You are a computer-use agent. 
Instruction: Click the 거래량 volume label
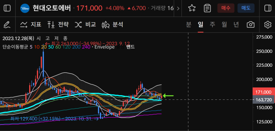(158, 8)
